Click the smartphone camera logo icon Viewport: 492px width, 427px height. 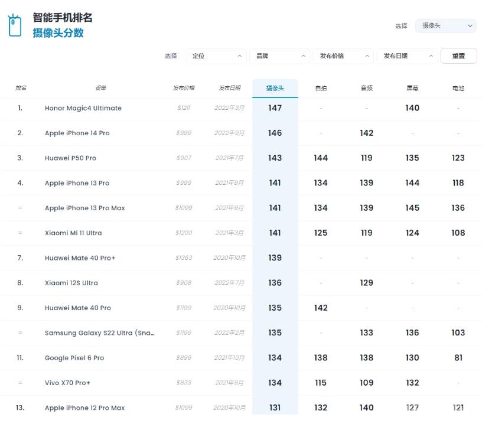click(14, 25)
